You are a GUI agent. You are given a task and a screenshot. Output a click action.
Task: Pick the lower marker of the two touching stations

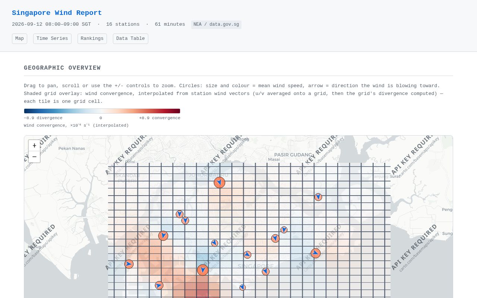[x=185, y=221]
